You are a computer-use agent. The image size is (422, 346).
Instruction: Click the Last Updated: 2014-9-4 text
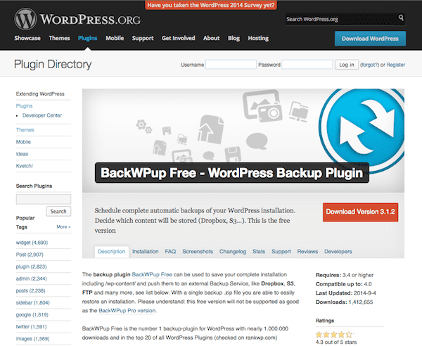point(346,293)
